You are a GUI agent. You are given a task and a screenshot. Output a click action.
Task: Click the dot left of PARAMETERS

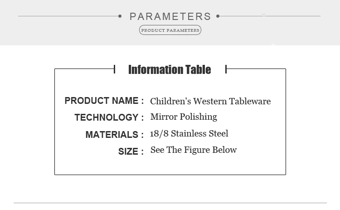(x=120, y=16)
